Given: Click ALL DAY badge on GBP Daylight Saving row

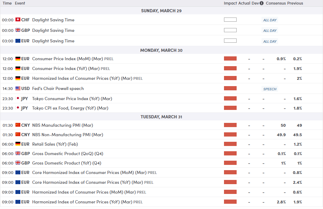Looking at the screenshot, I should coord(270,30).
